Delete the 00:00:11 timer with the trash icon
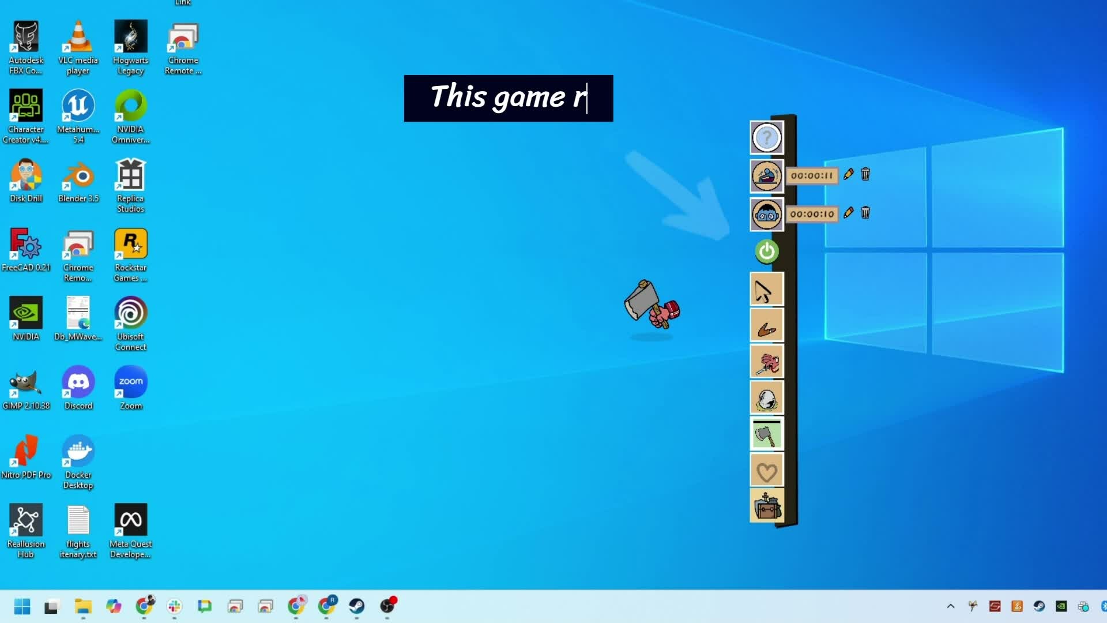 tap(865, 174)
